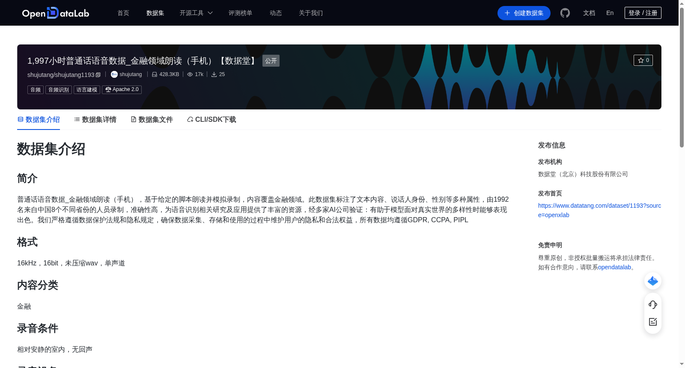685x368 pixels.
Task: Click the shujutang/shujutang1193 path text
Action: point(61,75)
